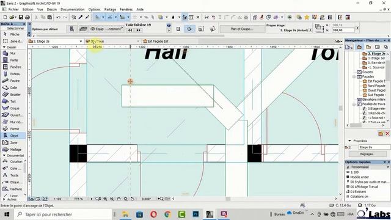Open the Windows Start menu
Image resolution: width=391 pixels, height=220 pixels.
[7, 215]
